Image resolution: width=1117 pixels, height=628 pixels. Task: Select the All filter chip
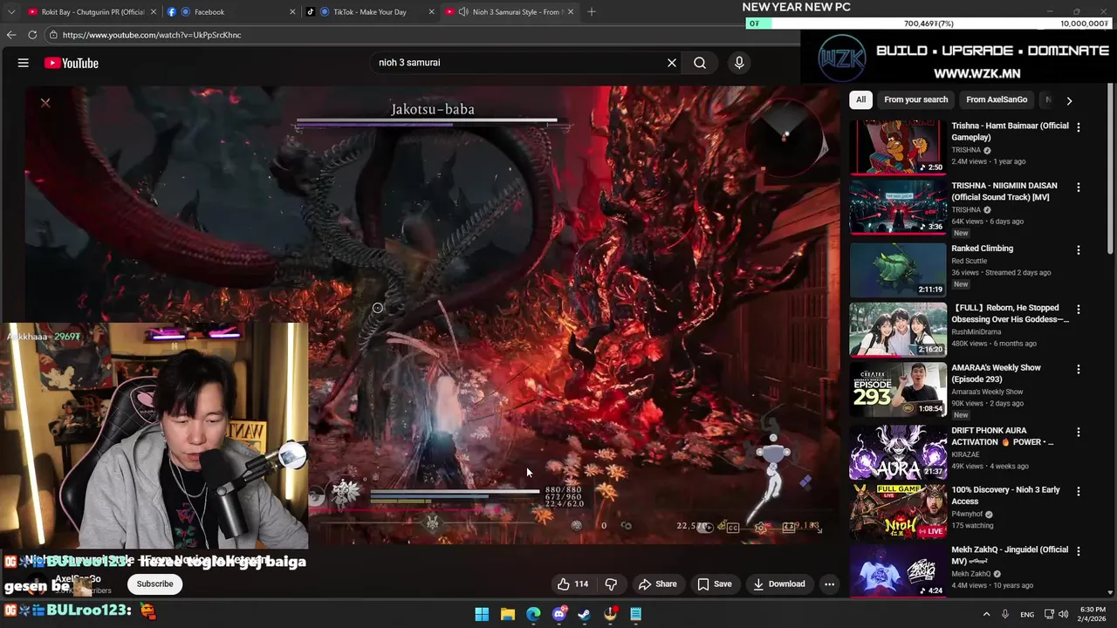click(x=860, y=99)
